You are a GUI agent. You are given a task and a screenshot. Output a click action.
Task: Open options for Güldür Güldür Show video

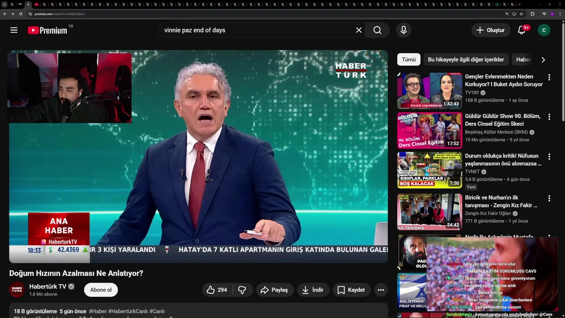[x=549, y=117]
